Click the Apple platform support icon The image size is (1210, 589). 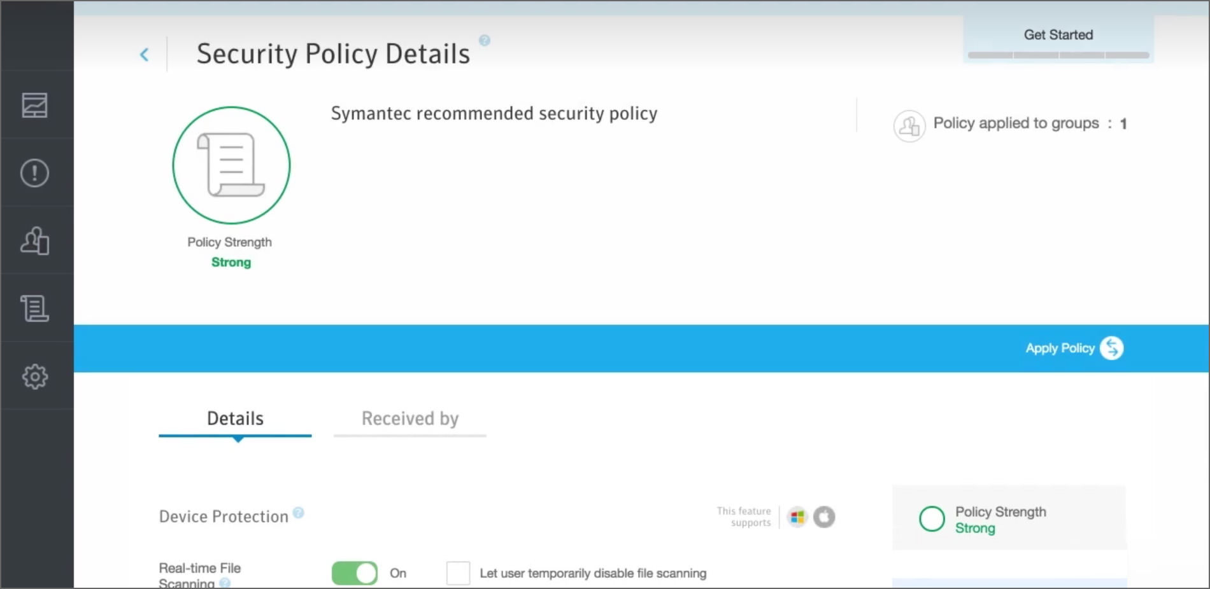(x=824, y=517)
